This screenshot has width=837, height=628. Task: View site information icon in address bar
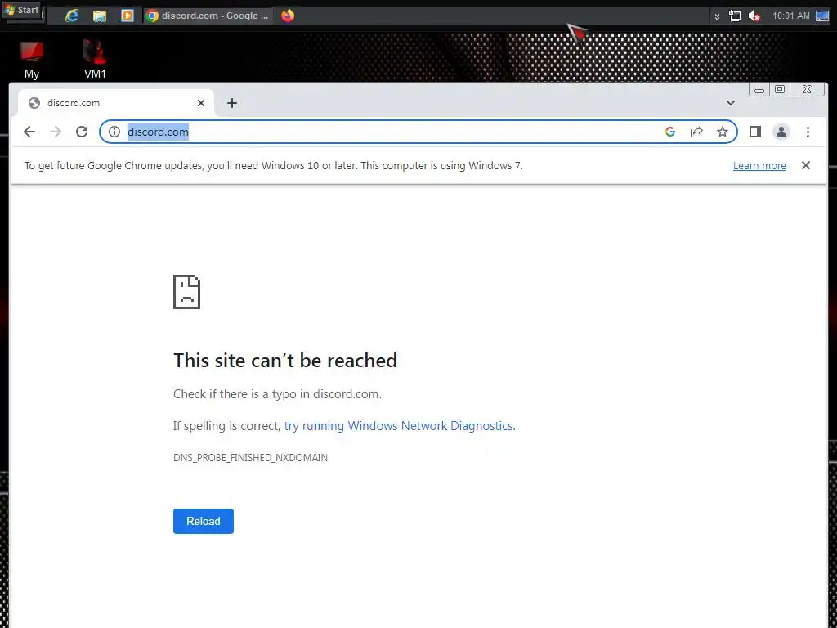(x=114, y=132)
